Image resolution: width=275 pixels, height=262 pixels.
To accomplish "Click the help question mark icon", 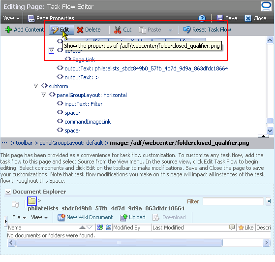I will (202, 18).
